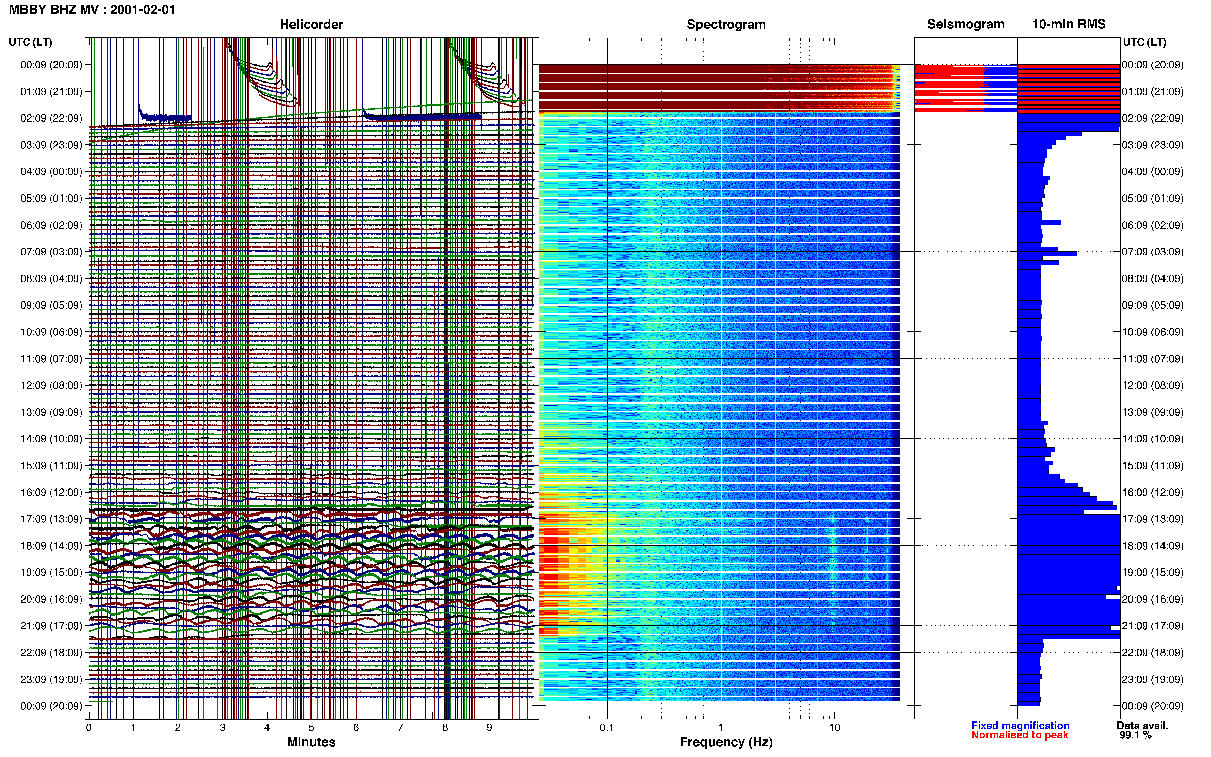Select the red 'Normalised to peak' legend text

1020,735
